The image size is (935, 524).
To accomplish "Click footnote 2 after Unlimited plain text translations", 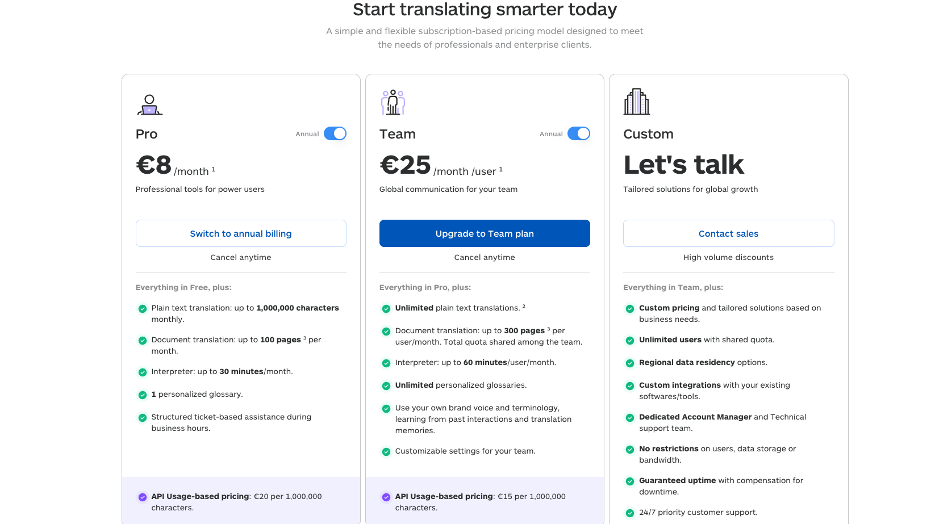I will pos(524,307).
